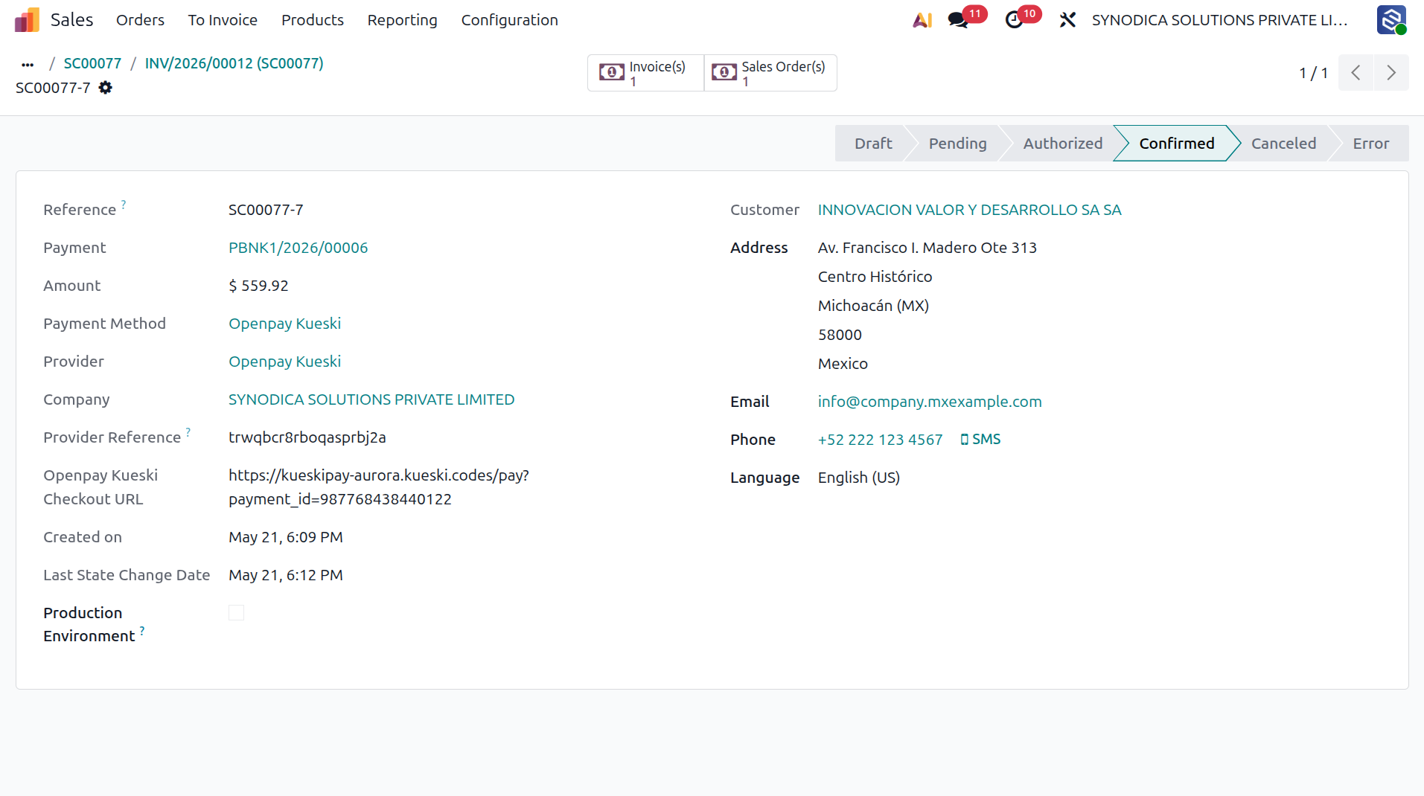Click the Kueski checkout URL text
1424x796 pixels.
tap(378, 487)
